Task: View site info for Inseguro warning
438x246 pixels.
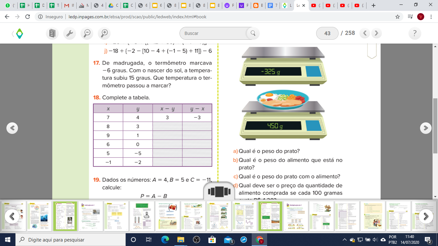Action: coord(50,17)
